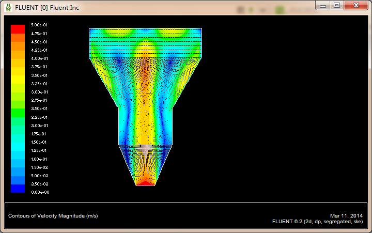
Task: Click the 7.50e-02 legend value
Action: click(39, 167)
